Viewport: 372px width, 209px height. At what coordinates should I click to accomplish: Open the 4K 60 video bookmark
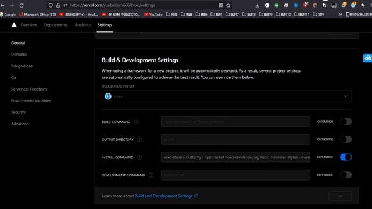121,15
